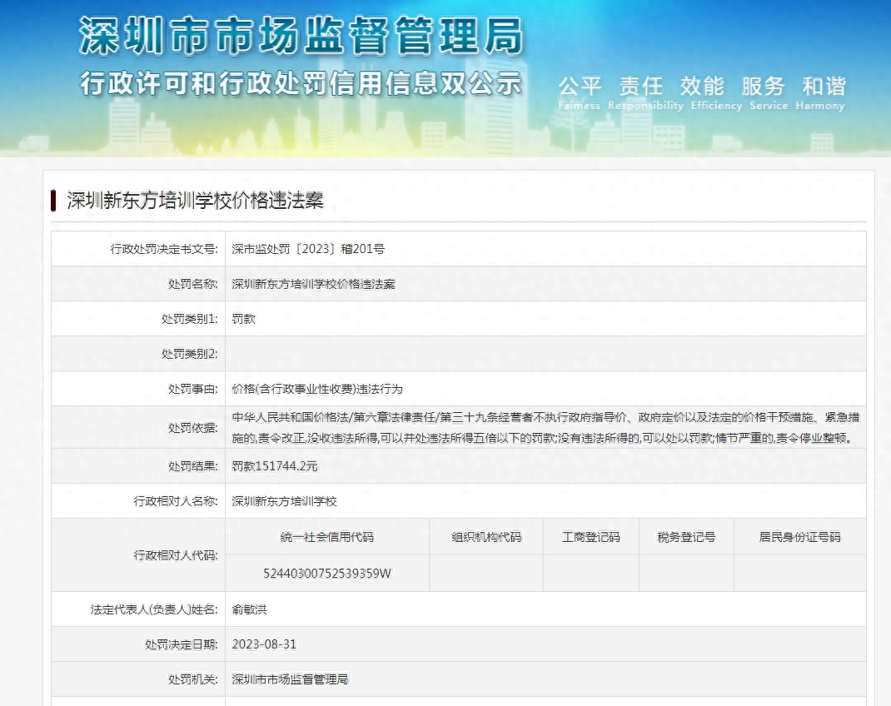The image size is (891, 706).
Task: Click the column header 税务登记号
Action: 686,537
